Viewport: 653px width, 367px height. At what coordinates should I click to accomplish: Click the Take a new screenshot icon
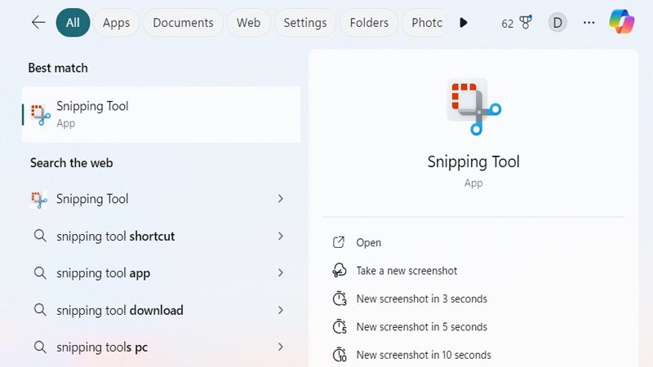[339, 271]
